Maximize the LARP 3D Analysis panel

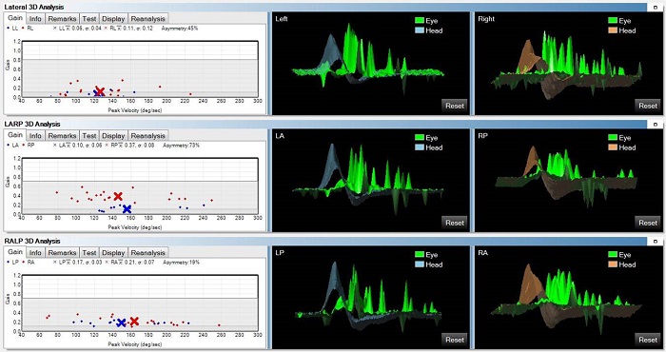(x=655, y=124)
